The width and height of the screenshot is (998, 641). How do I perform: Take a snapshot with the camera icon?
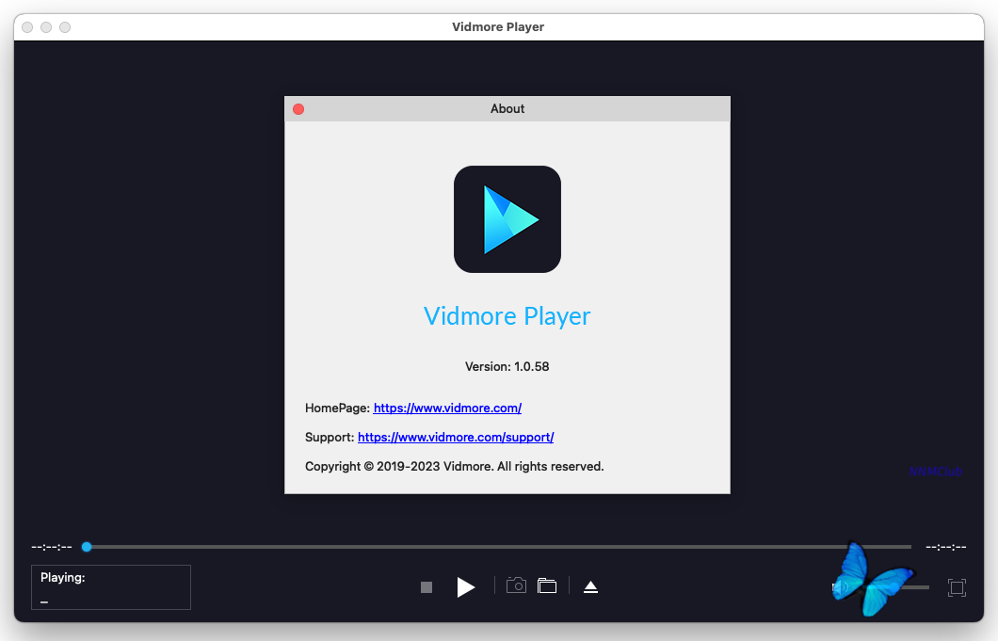coord(516,585)
